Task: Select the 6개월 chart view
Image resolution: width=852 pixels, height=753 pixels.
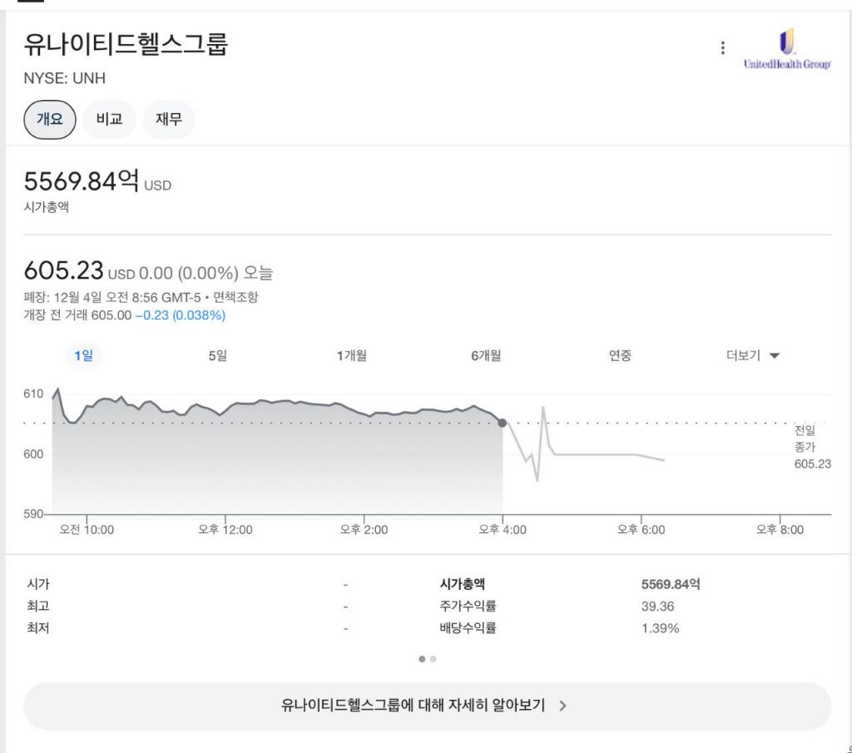Action: tap(484, 355)
